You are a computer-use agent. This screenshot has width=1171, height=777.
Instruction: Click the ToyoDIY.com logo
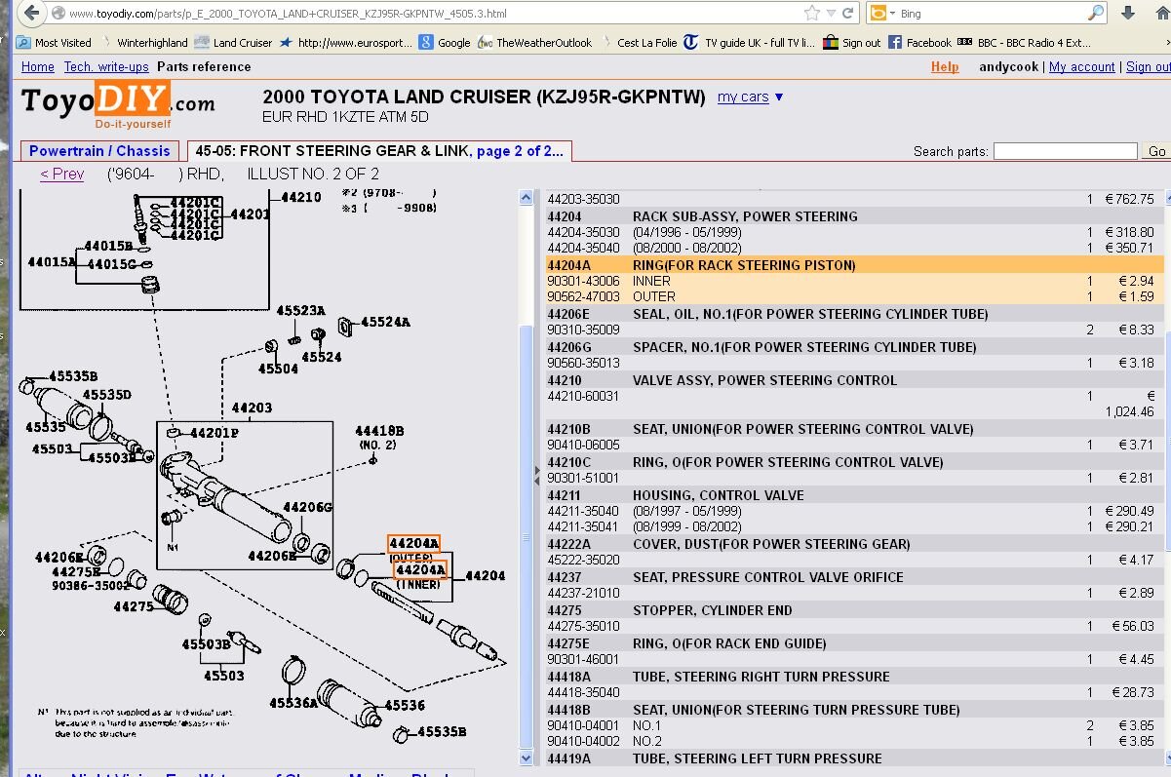coord(118,103)
